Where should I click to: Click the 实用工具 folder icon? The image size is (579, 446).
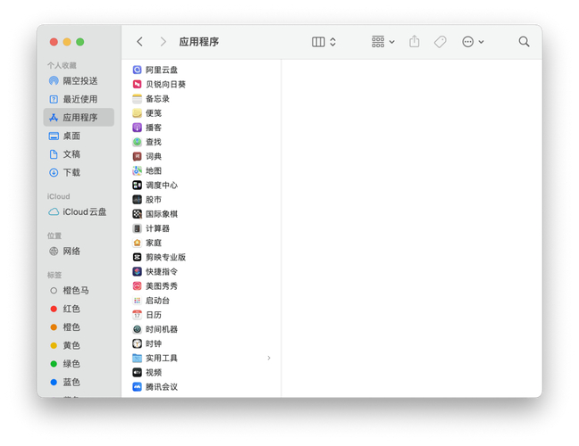click(137, 358)
